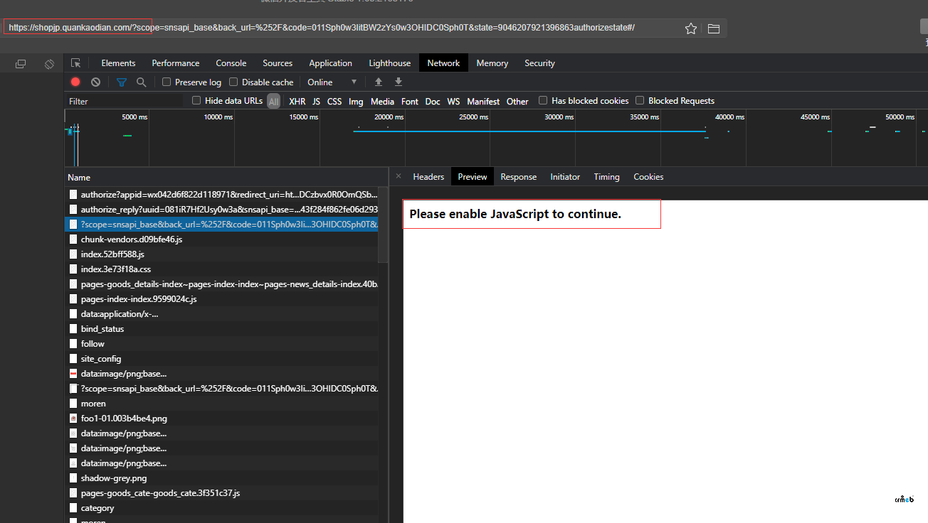Open the Online throttling dropdown
928x523 pixels.
(x=332, y=82)
